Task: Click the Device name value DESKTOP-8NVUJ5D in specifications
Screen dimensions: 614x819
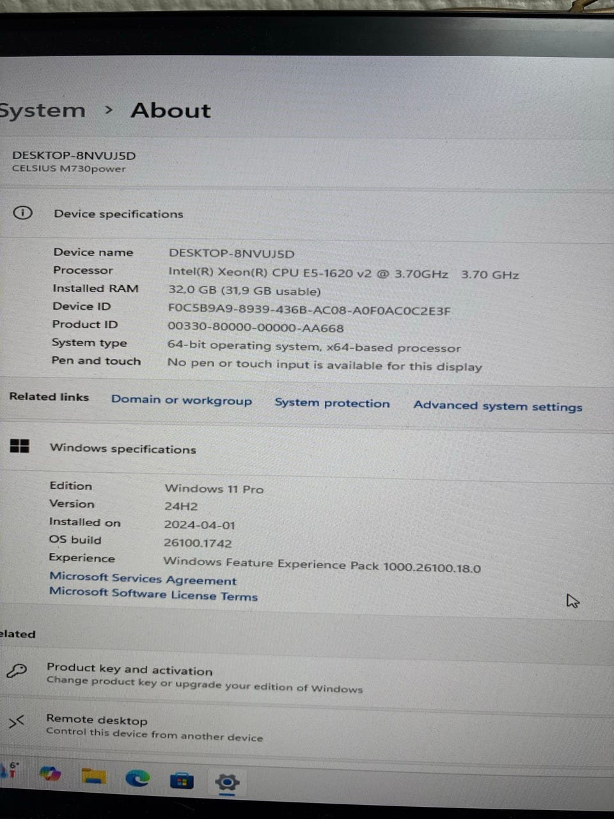Action: tap(232, 253)
